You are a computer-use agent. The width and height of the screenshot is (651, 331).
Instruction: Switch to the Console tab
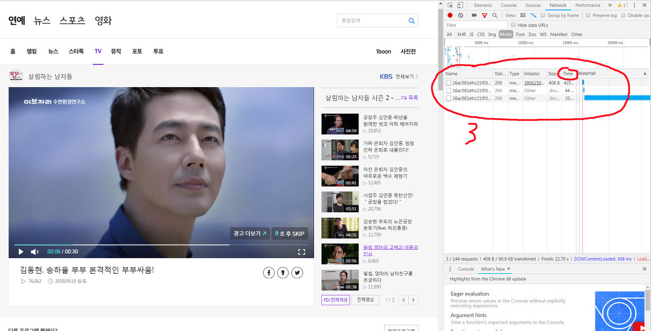point(509,5)
